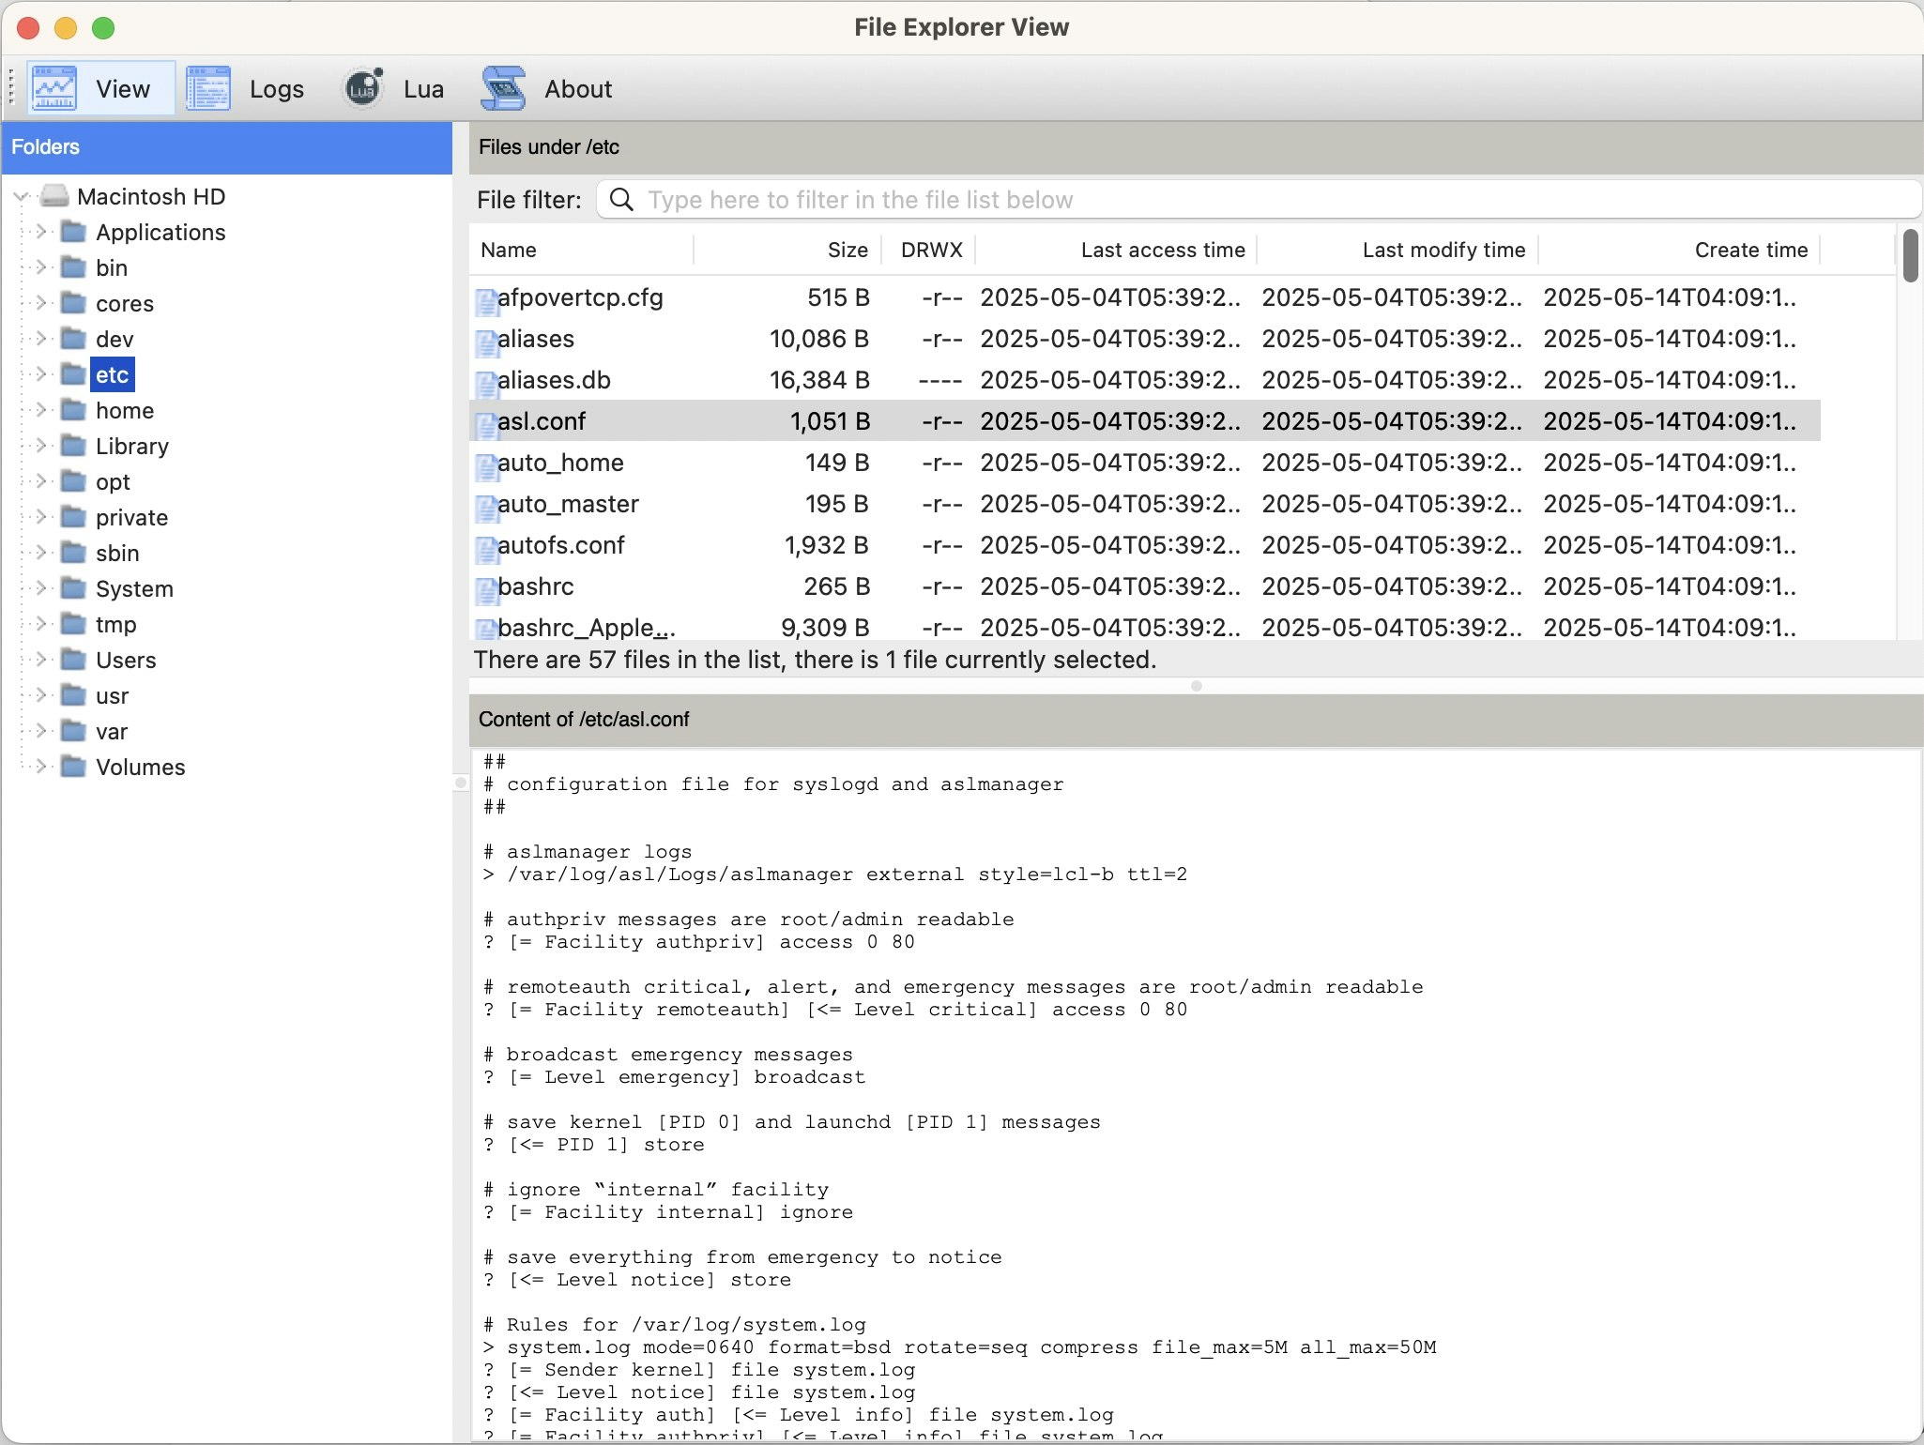Image resolution: width=1924 pixels, height=1445 pixels.
Task: Switch to the Logs view label
Action: 277,89
